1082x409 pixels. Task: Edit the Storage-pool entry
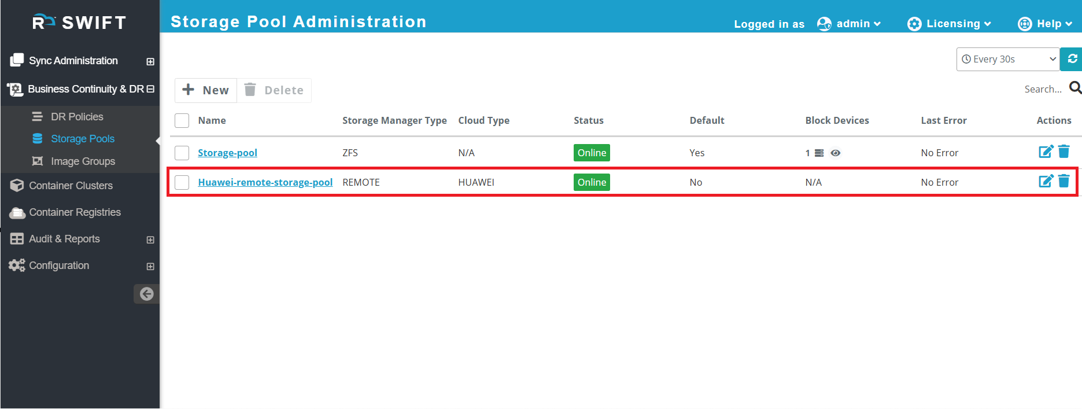click(1046, 152)
